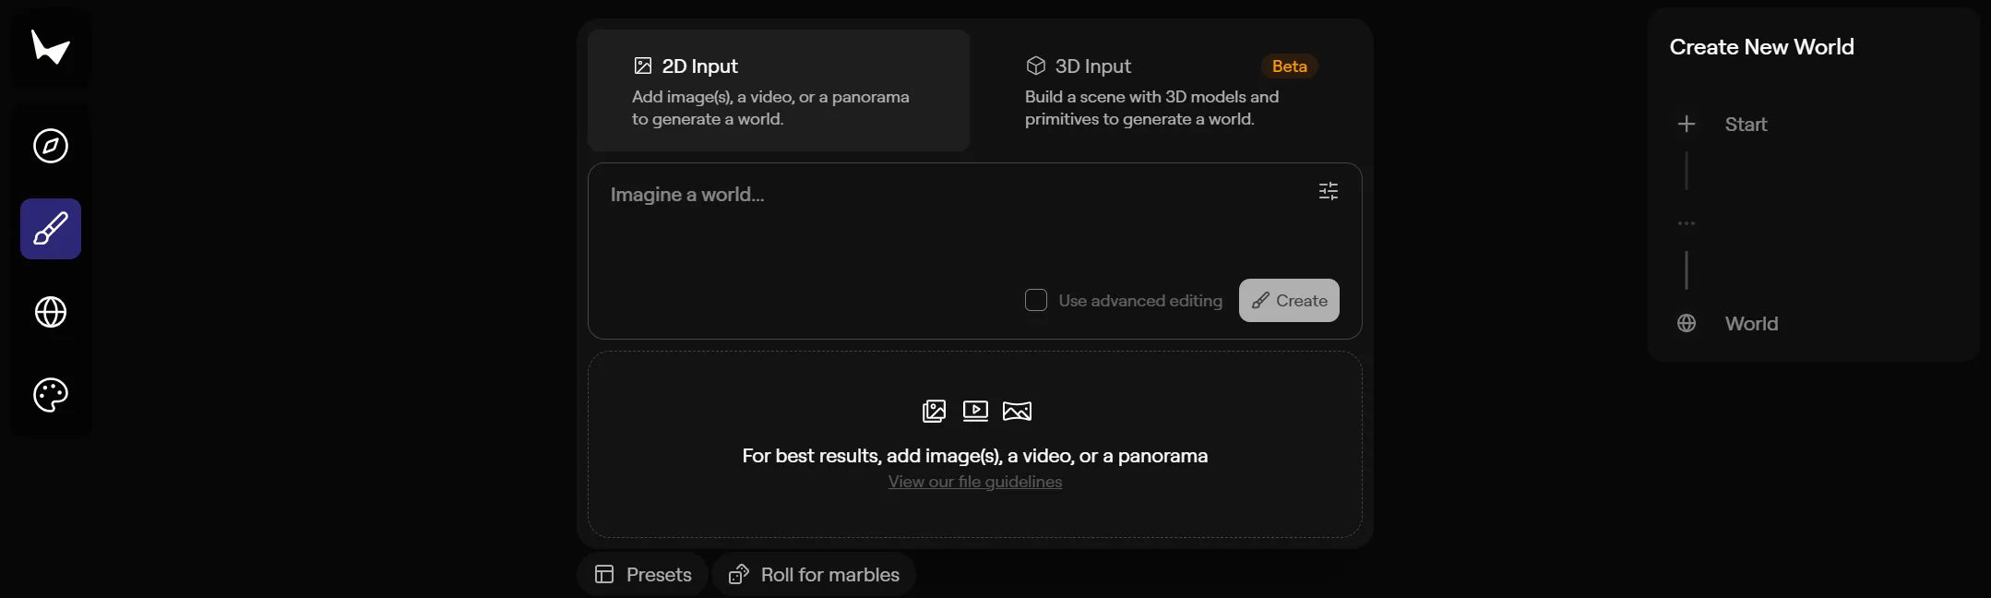Switch to the 3D Input tab
Image resolution: width=1991 pixels, height=598 pixels.
coord(1170,90)
